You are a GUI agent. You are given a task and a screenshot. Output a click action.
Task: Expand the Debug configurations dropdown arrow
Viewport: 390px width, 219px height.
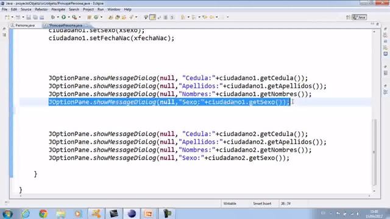[x=58, y=17]
